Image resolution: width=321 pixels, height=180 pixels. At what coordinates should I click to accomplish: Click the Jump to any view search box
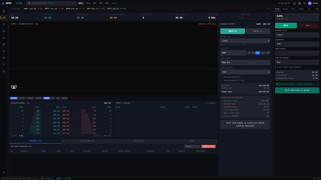pos(51,3)
